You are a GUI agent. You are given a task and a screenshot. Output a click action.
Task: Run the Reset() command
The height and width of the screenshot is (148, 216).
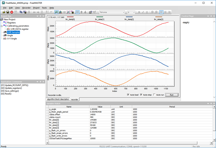6,94
